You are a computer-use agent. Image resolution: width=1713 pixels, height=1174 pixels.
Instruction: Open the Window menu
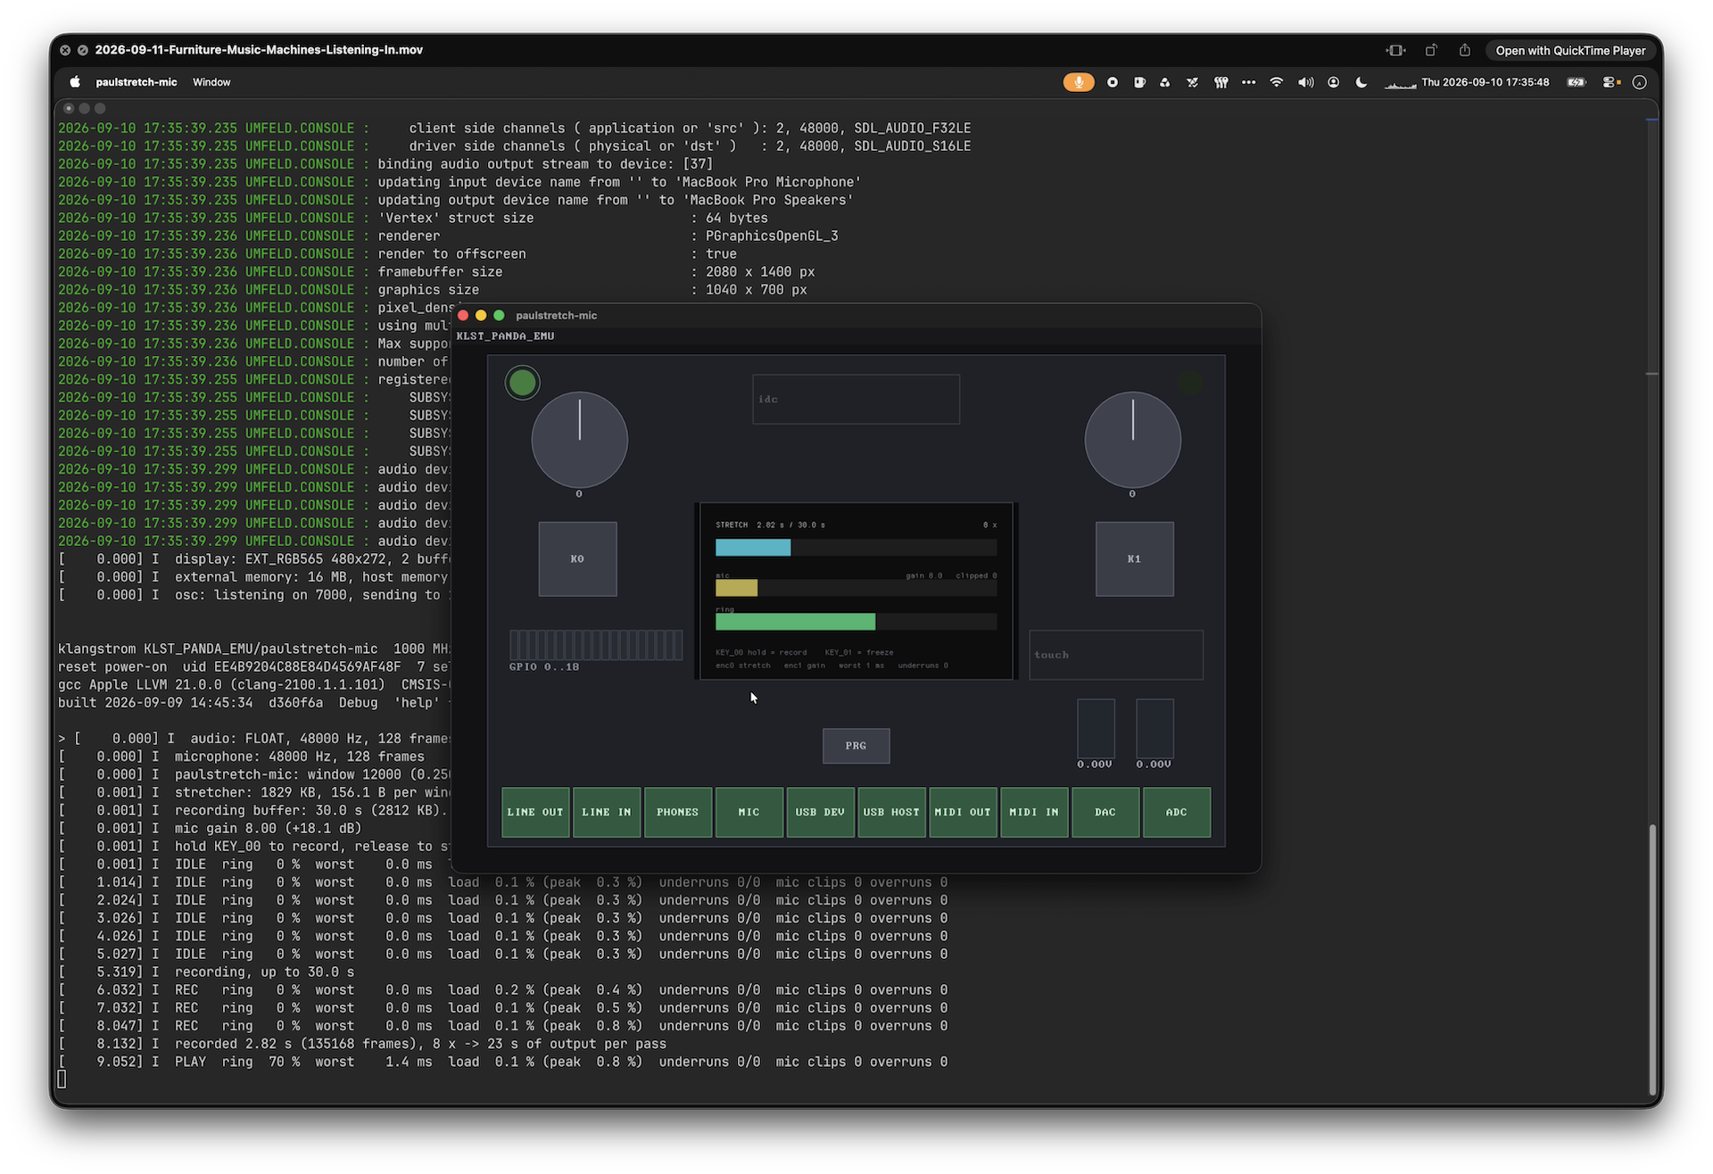211,82
